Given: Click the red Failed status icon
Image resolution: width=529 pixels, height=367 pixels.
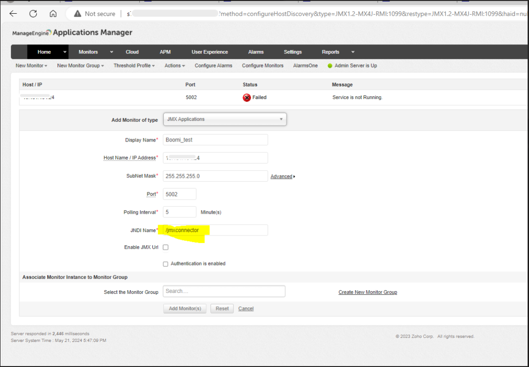Looking at the screenshot, I should coord(247,97).
